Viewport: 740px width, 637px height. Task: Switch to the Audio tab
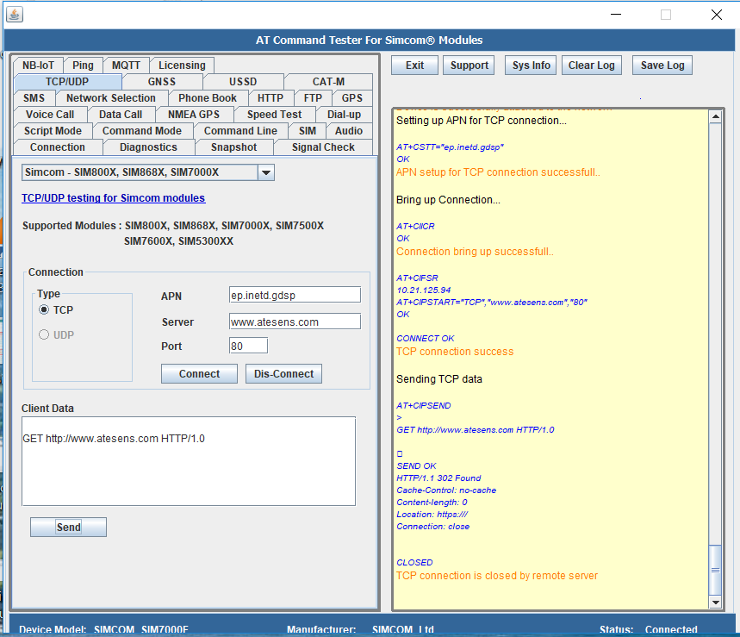pyautogui.click(x=349, y=131)
